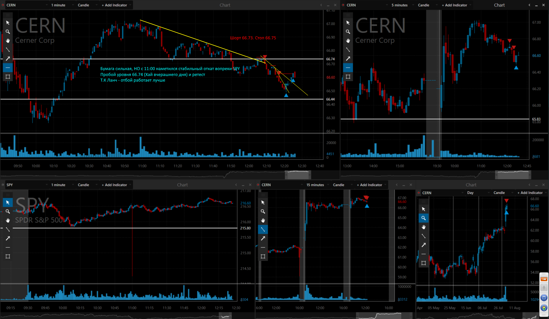Click the 66.74 horizontal level price label

click(x=330, y=59)
